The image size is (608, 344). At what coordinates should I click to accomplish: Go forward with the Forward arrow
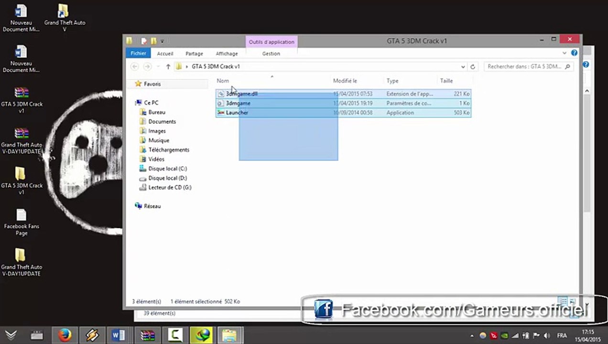(x=147, y=66)
